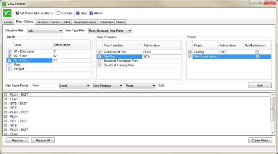Click the Suffix input field
Screen dimensions: 278x154
pos(171,85)
